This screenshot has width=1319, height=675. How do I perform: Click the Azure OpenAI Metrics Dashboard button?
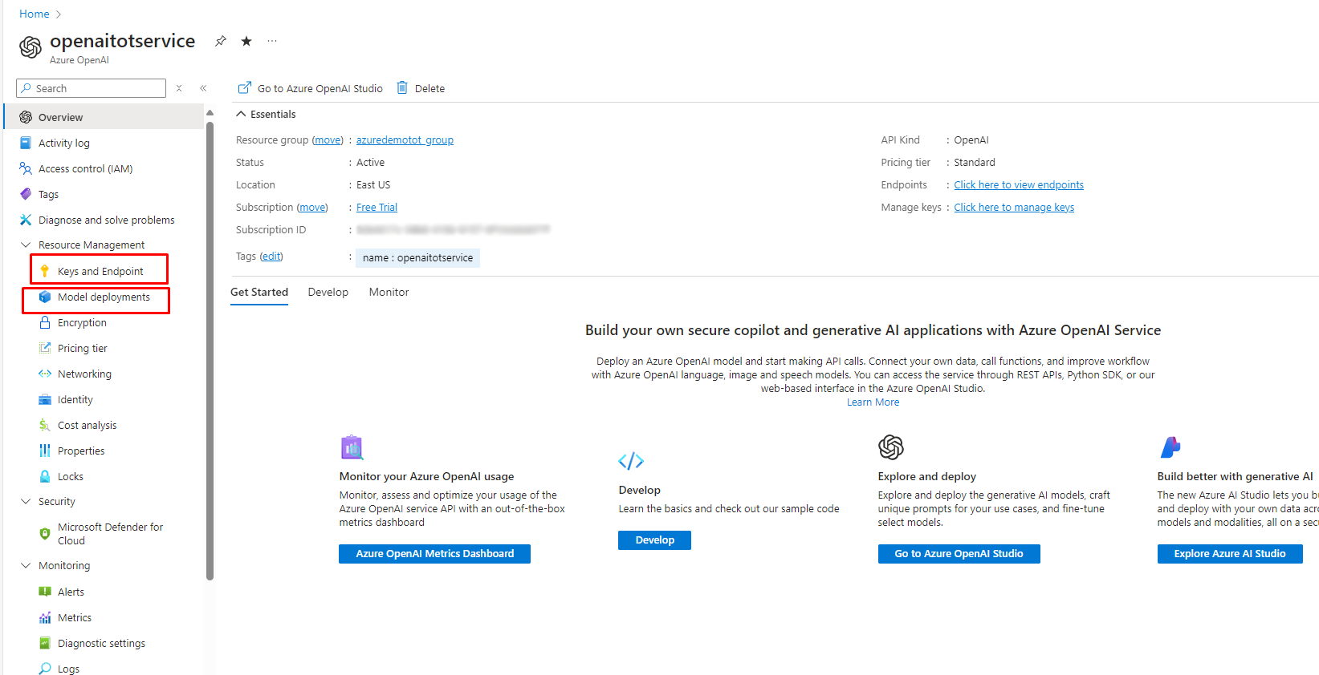(x=434, y=553)
